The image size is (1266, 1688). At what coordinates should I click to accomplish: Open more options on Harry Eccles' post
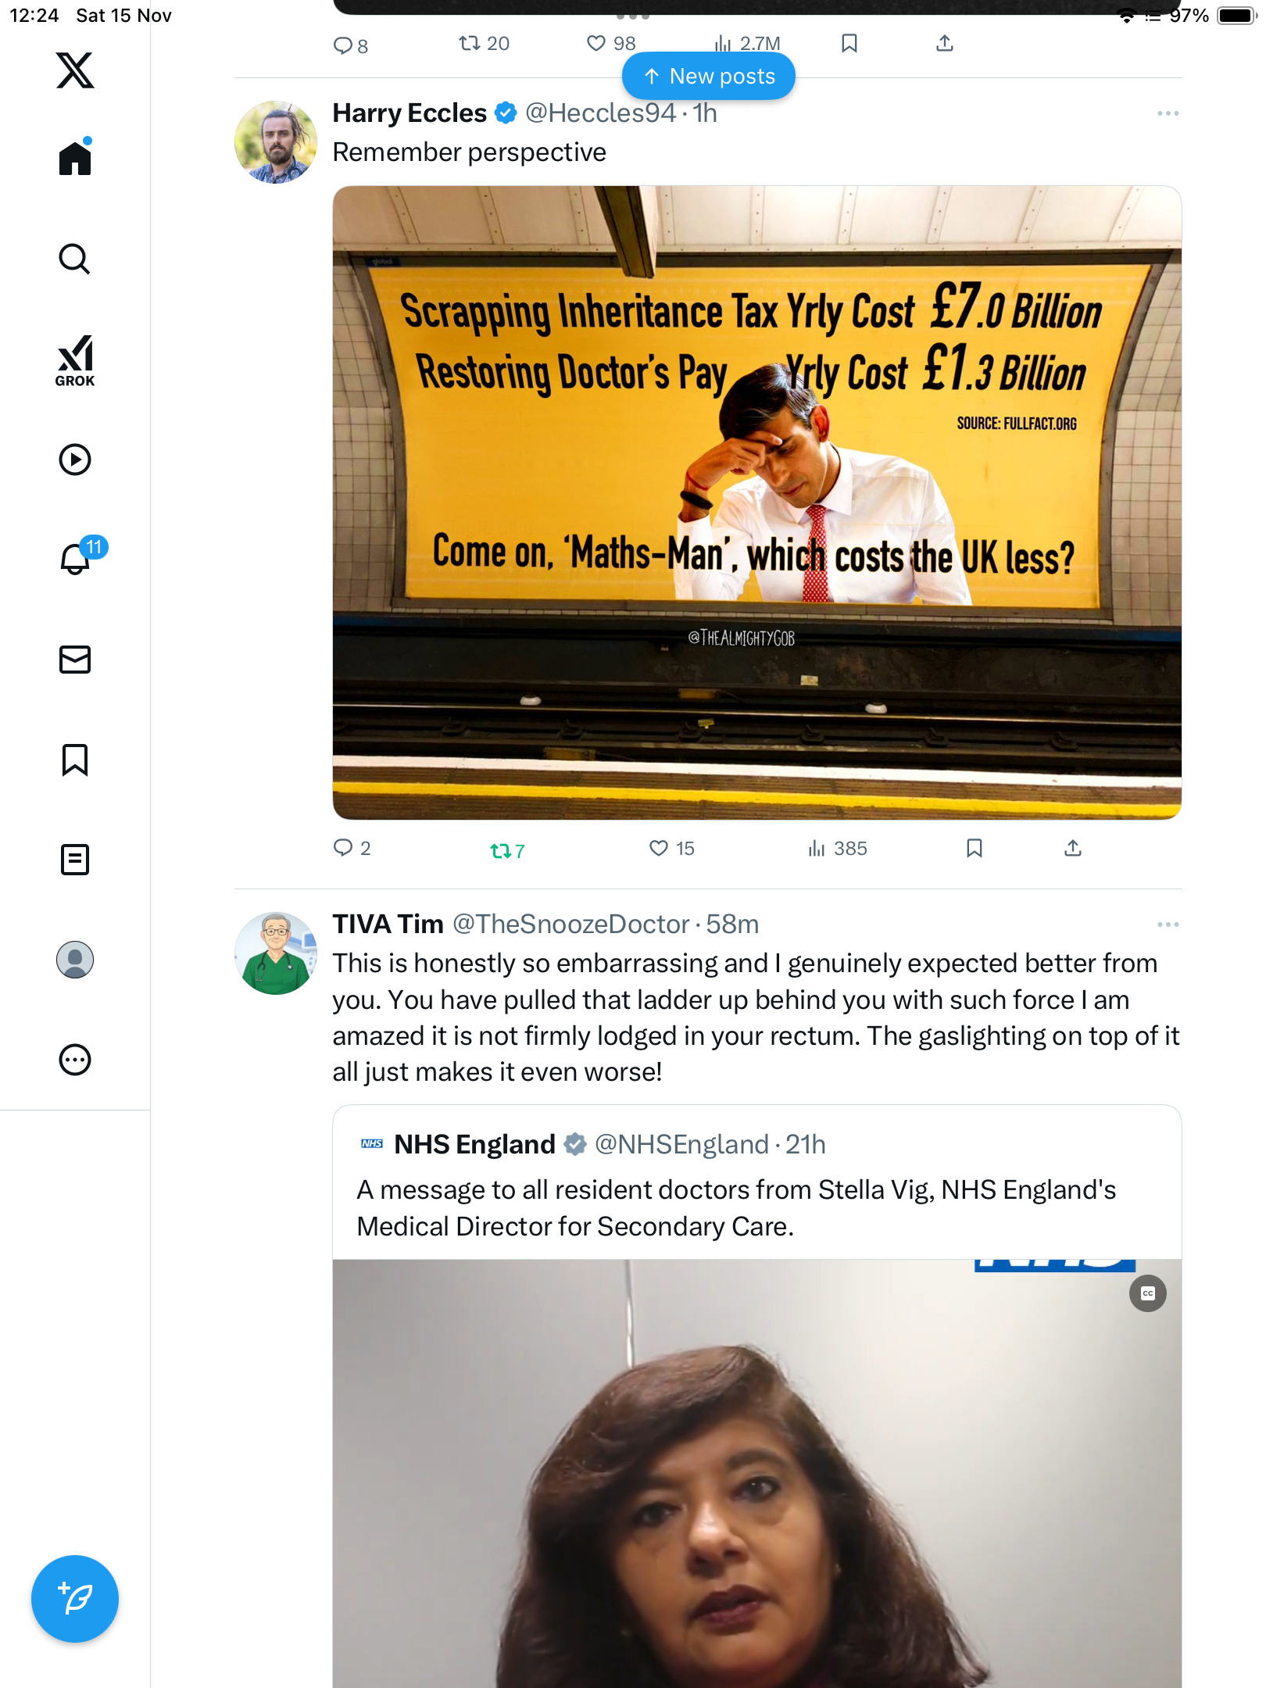tap(1168, 114)
